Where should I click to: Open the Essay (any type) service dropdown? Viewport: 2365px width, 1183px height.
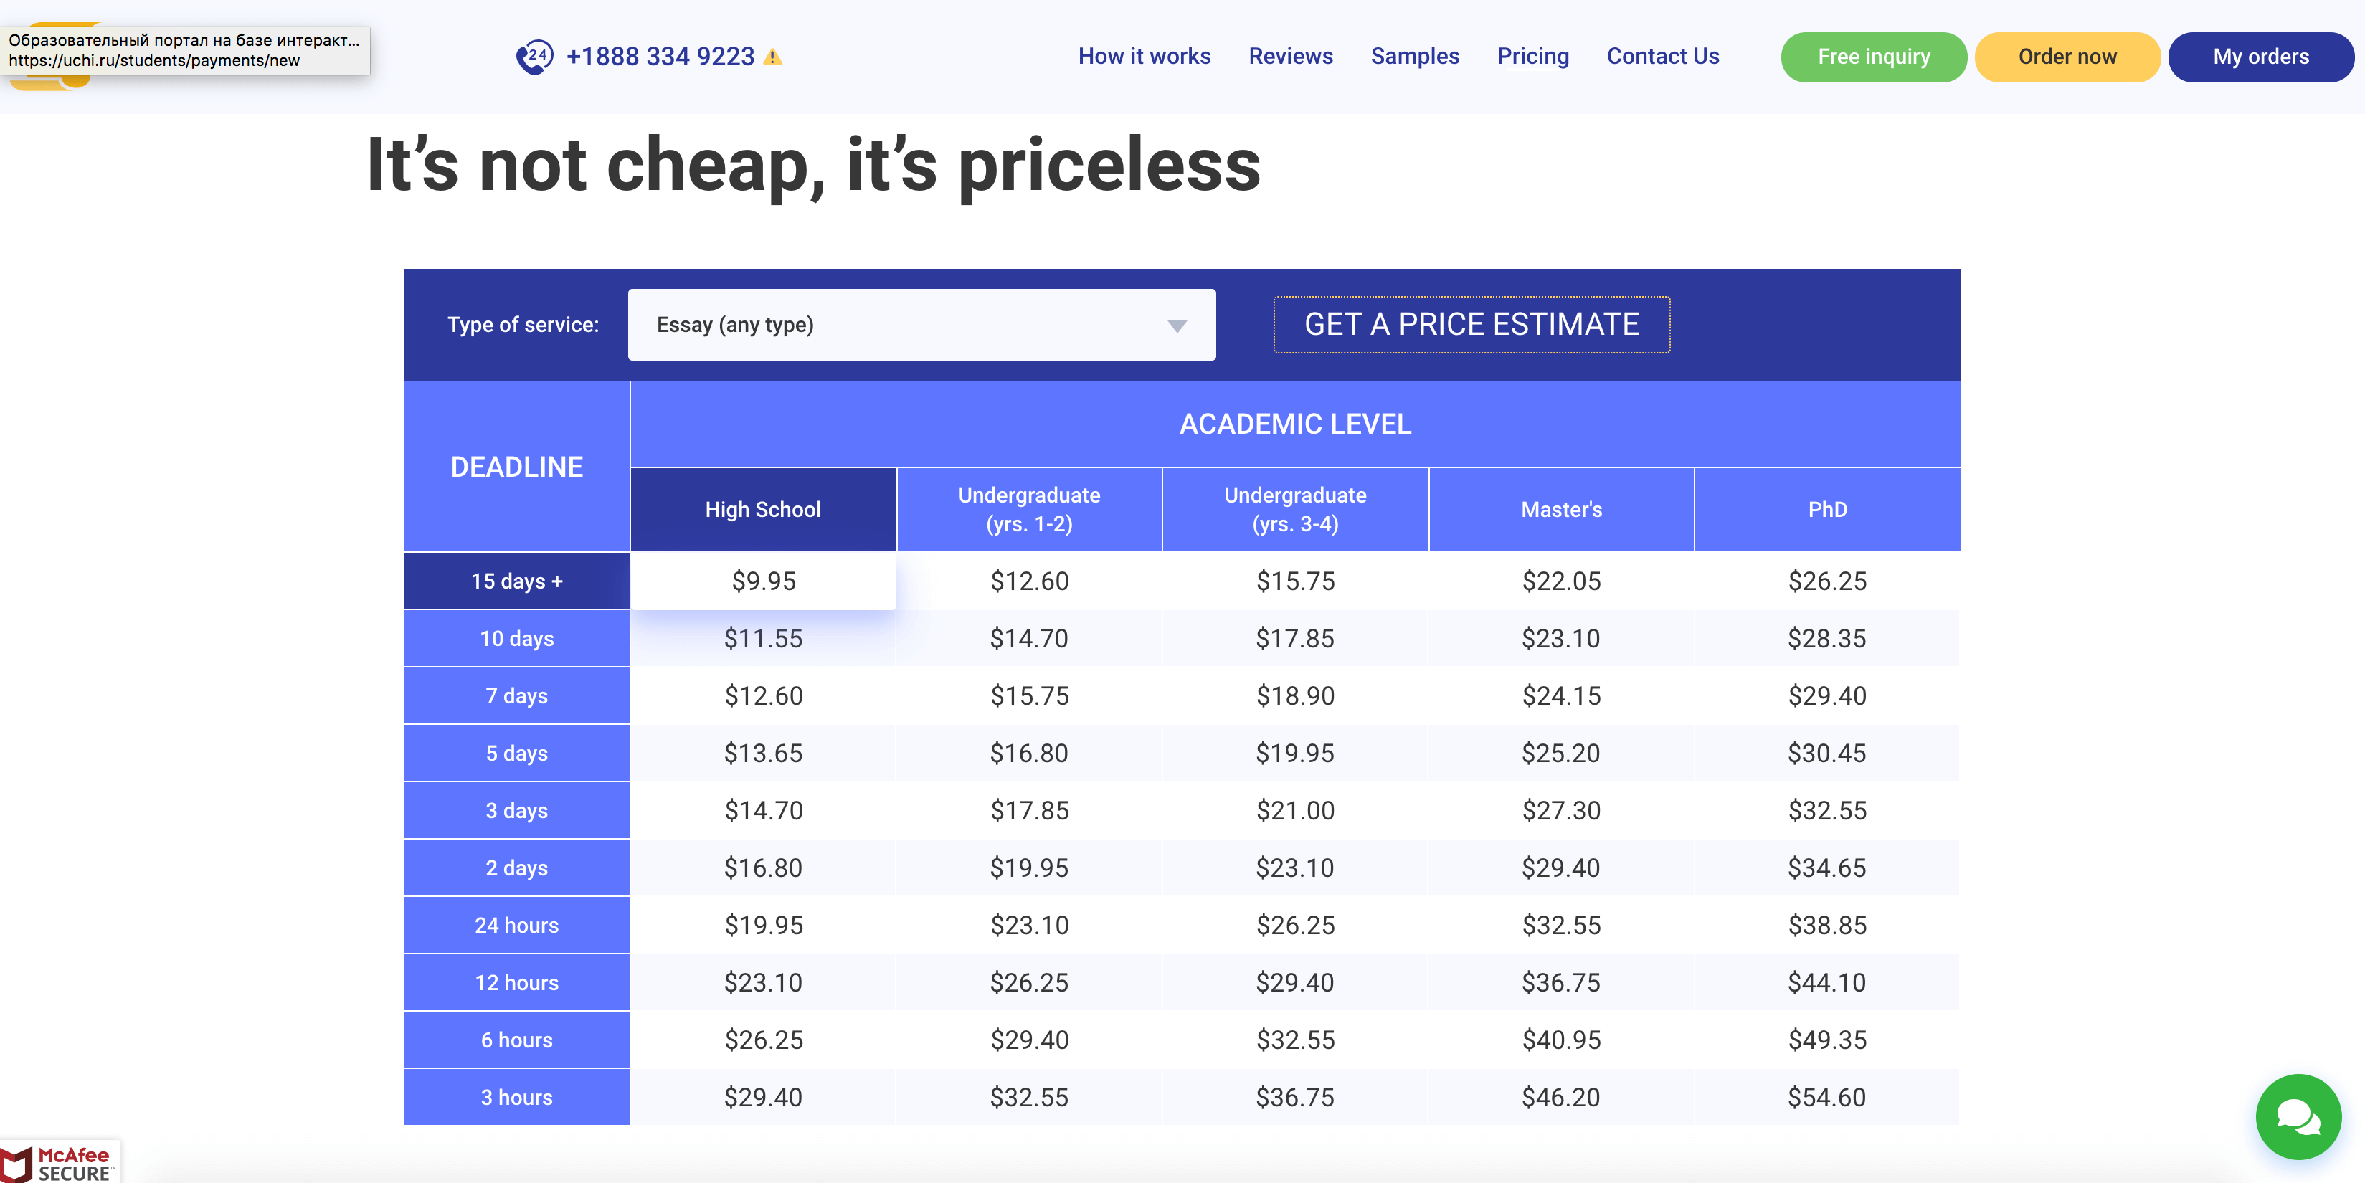920,325
